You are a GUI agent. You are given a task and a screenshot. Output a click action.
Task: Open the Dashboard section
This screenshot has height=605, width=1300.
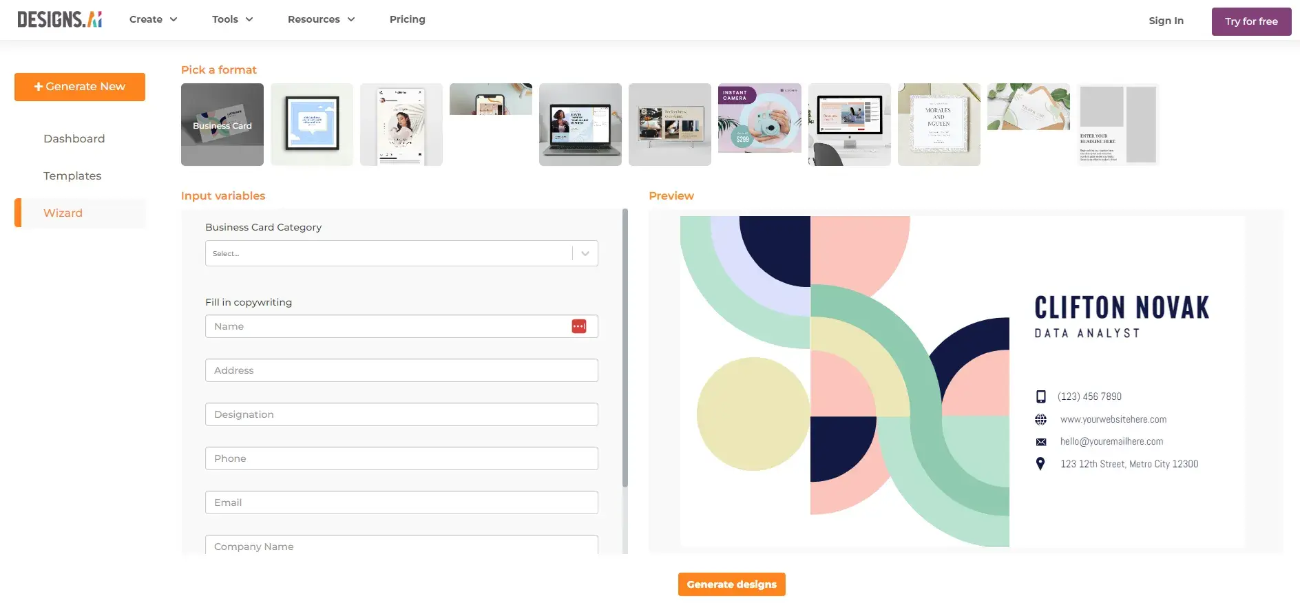(74, 138)
